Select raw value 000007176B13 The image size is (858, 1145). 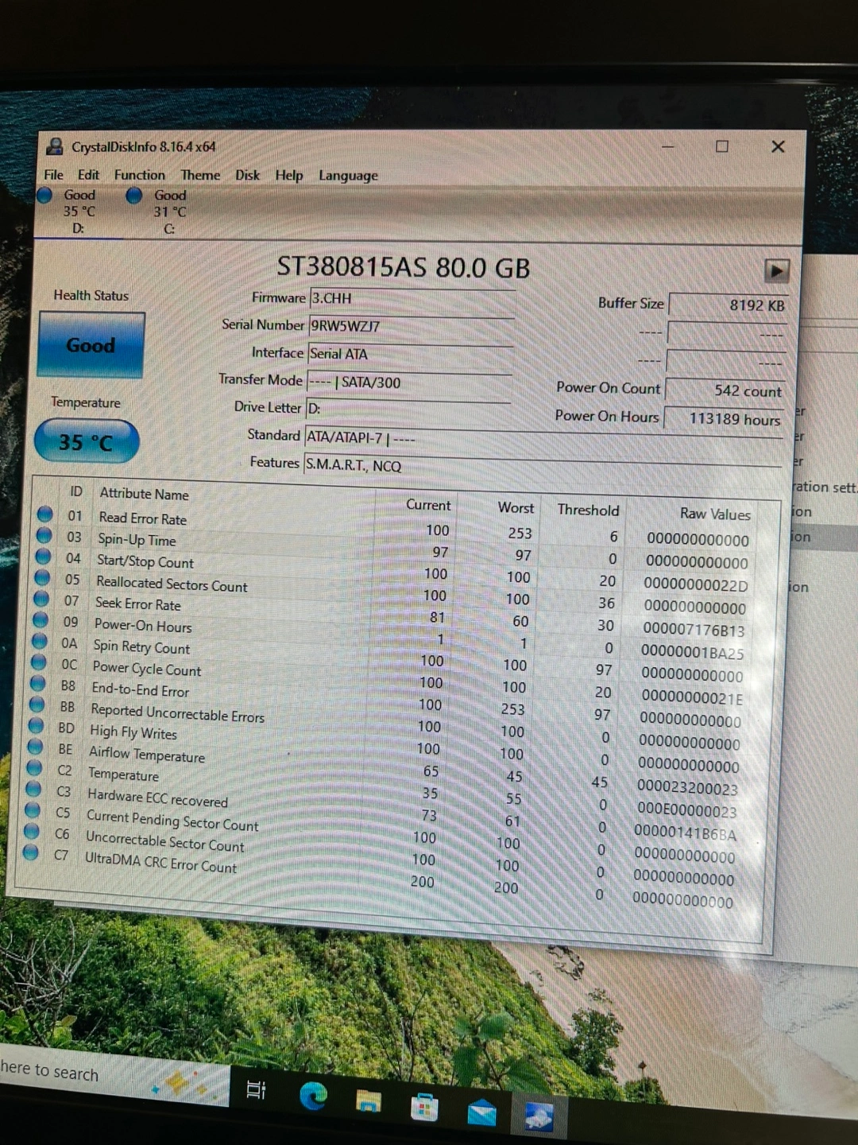[x=694, y=630]
